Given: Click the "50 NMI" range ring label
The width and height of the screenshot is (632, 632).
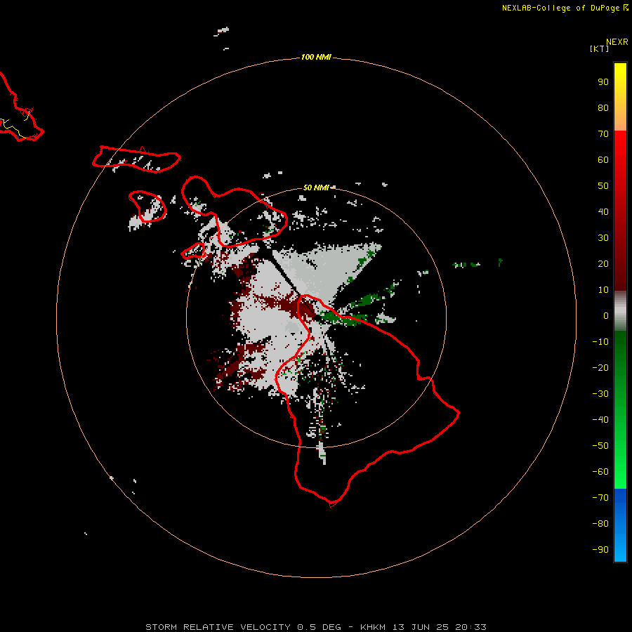Looking at the screenshot, I should coord(316,187).
